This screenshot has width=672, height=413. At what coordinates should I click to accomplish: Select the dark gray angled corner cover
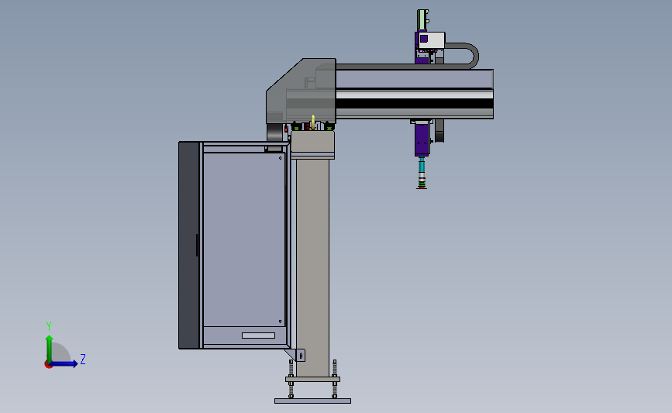tap(301, 91)
